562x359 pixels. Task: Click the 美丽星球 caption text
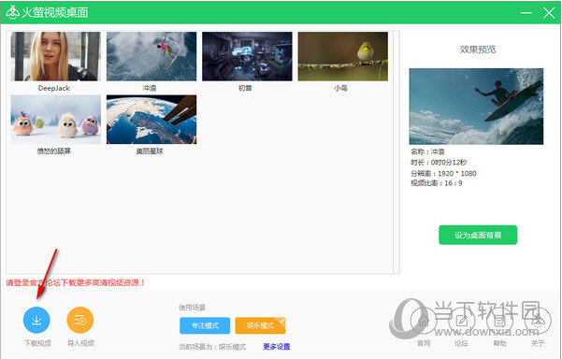150,151
